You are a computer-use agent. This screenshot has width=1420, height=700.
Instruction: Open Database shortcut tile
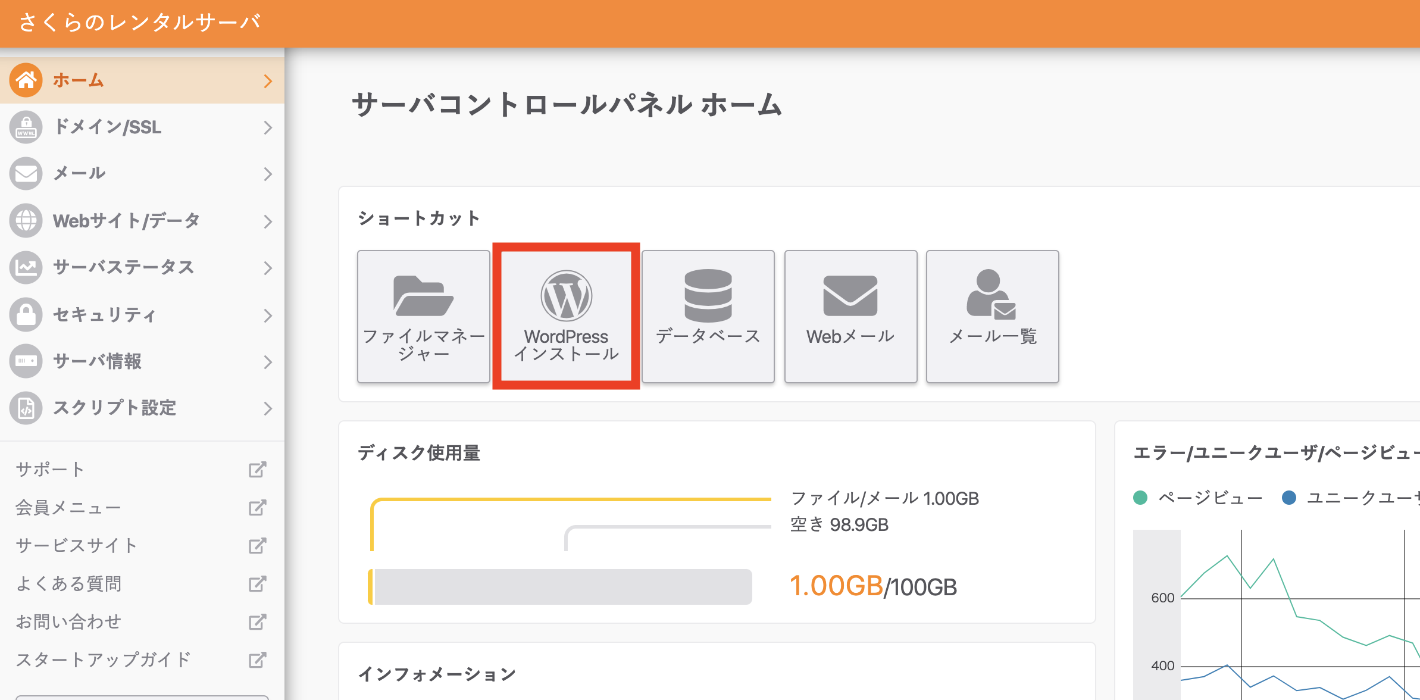708,316
